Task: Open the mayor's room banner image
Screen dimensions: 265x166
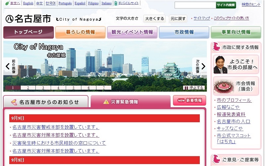Action: pos(236,64)
